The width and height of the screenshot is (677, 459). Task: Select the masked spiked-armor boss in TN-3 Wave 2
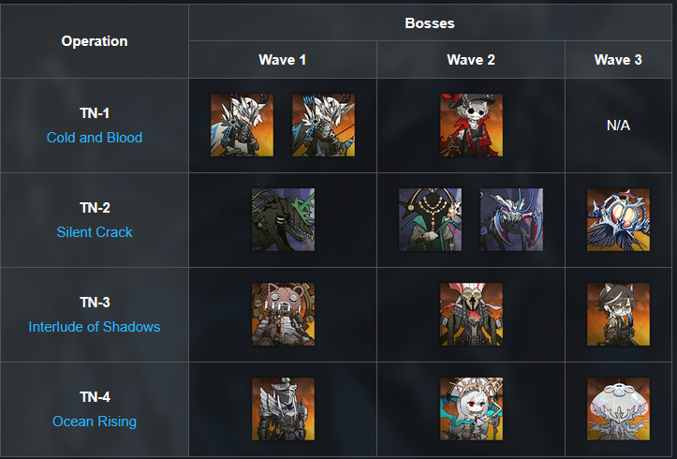coord(471,314)
